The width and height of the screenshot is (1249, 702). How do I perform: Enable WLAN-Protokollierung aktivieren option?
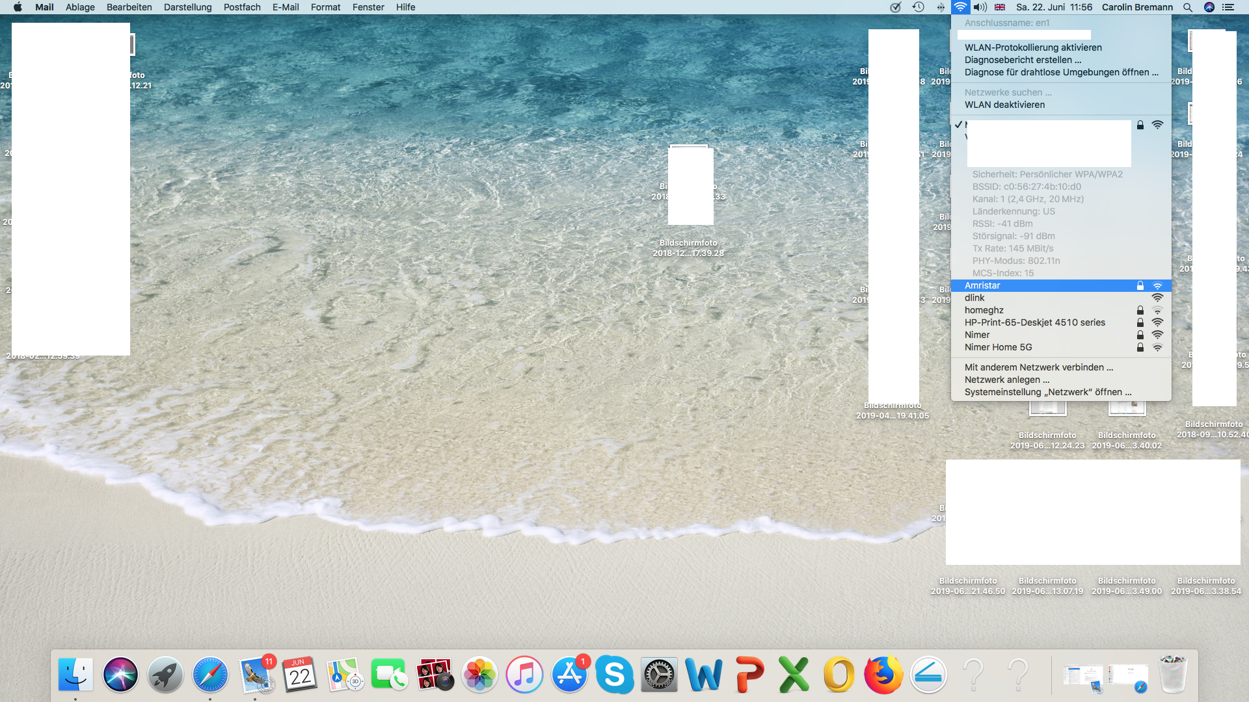coord(1033,47)
